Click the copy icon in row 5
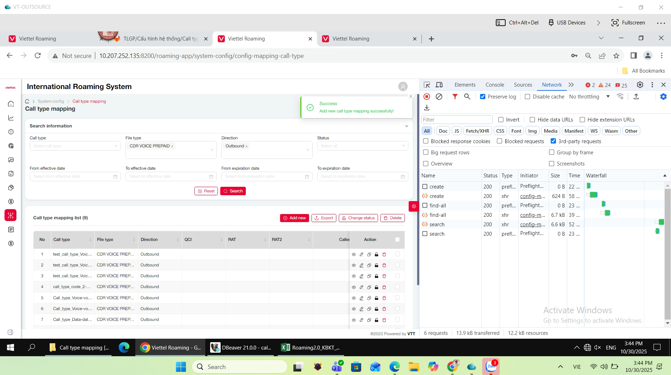Viewport: 671px width, 375px height. pos(369,298)
